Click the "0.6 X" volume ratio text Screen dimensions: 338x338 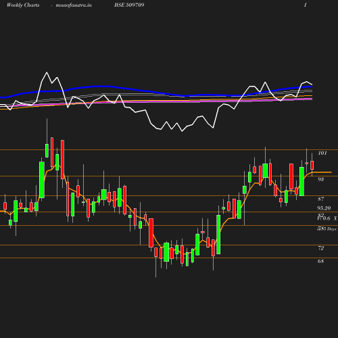tap(330, 218)
